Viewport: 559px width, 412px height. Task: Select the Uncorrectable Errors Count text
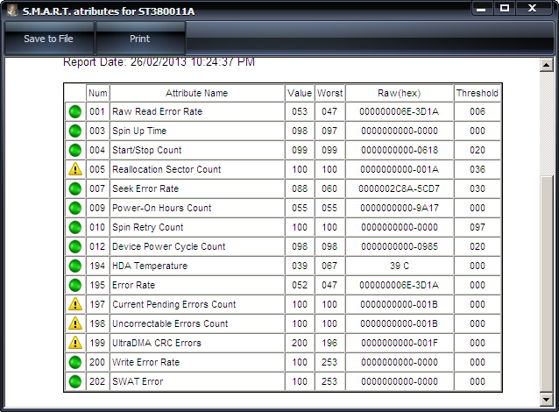[170, 323]
